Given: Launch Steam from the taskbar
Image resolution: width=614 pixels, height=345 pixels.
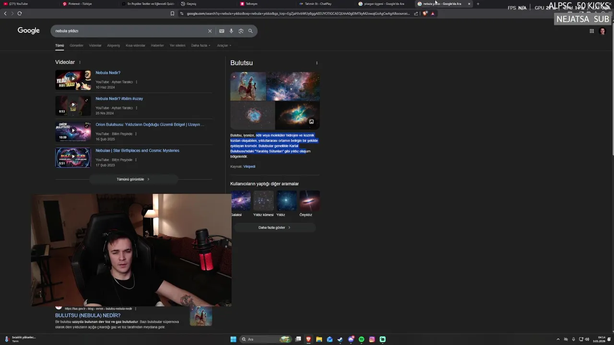Looking at the screenshot, I should click(x=340, y=339).
